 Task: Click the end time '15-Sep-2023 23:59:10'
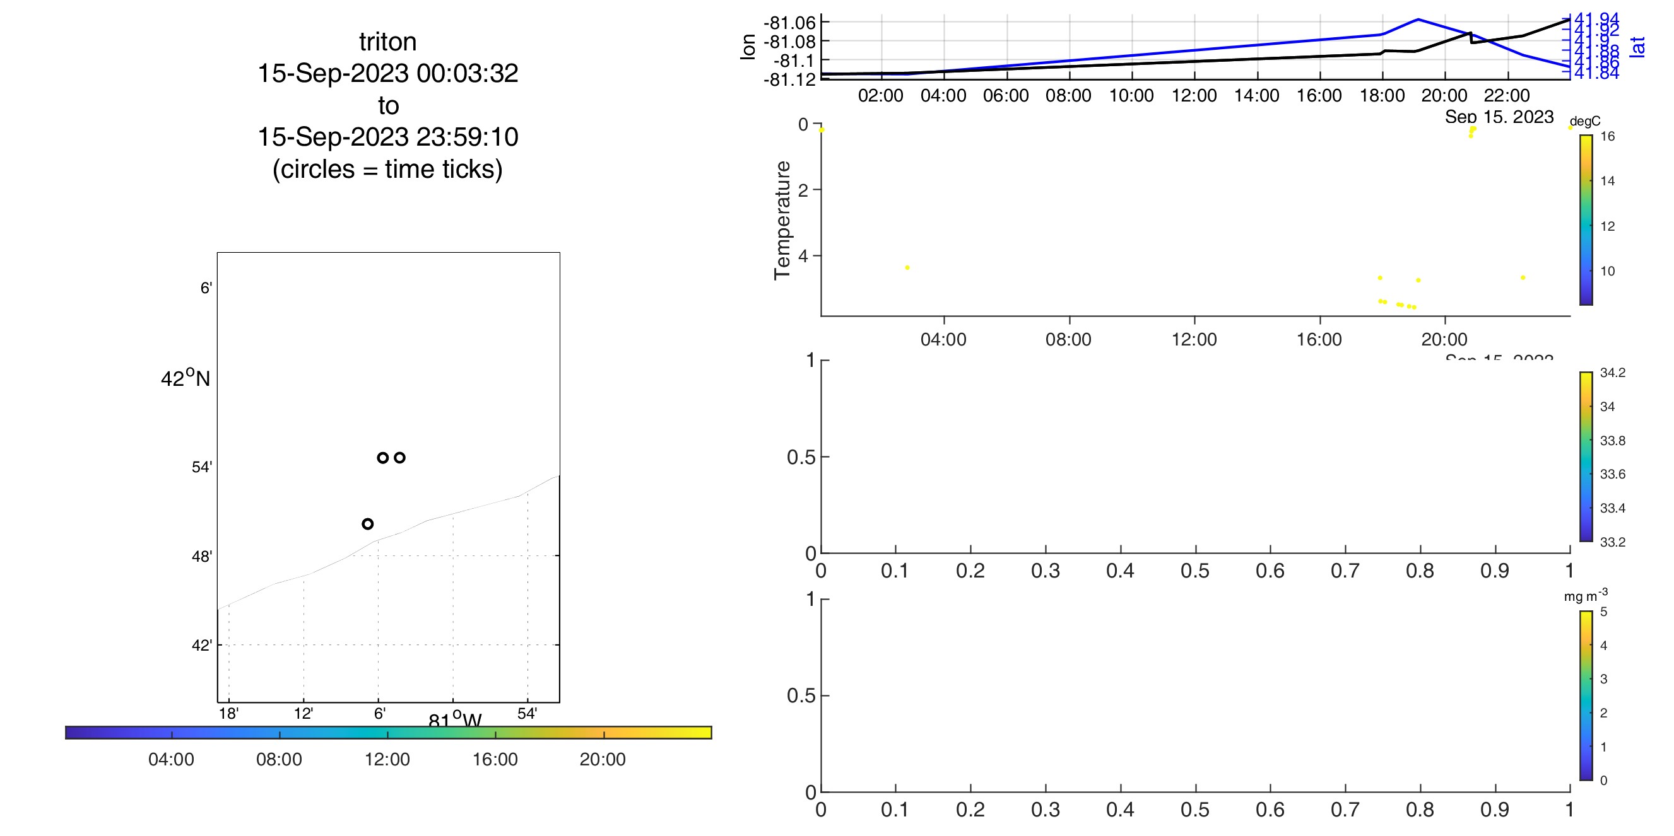(x=388, y=137)
